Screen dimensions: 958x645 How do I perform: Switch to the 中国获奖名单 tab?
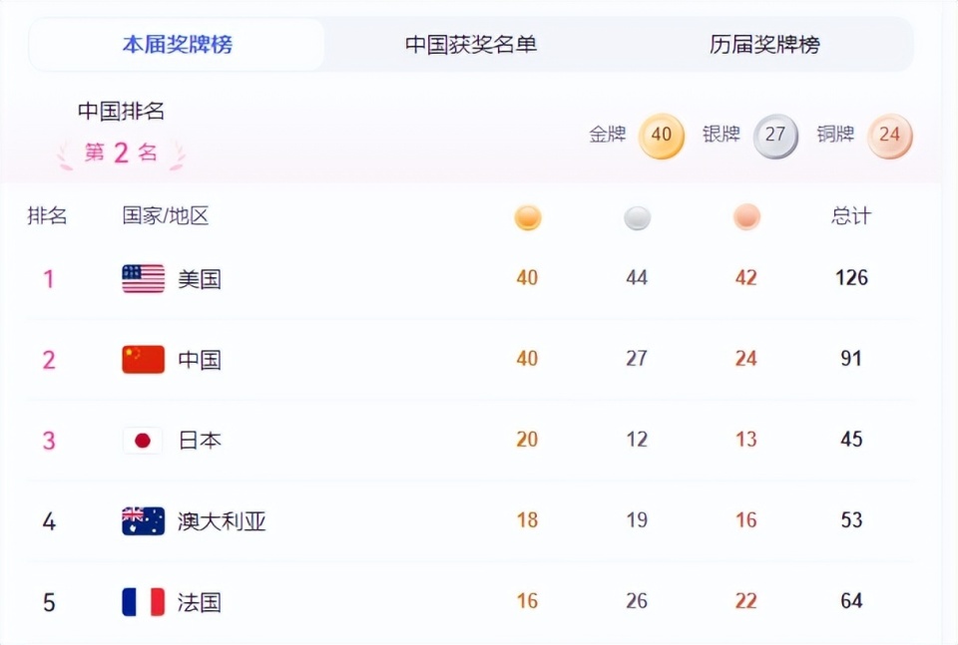coord(470,44)
